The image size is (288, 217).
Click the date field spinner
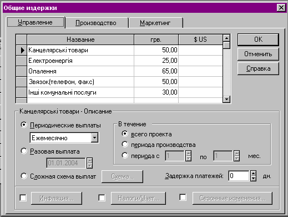[89, 163]
